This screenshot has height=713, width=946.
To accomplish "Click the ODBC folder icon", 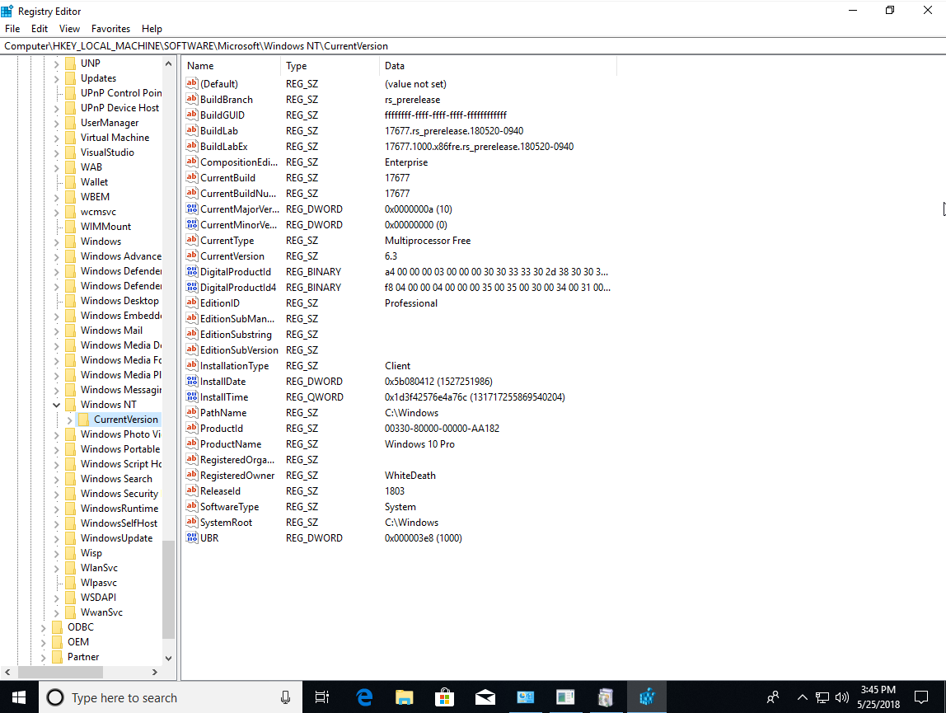I will coord(58,626).
